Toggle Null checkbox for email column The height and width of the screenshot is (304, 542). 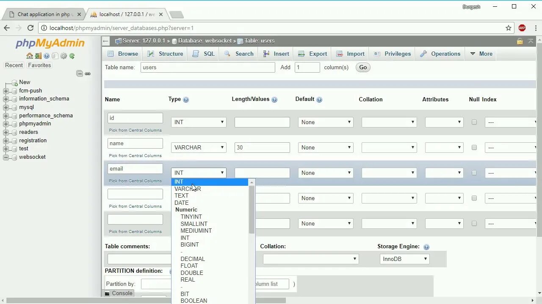click(474, 173)
